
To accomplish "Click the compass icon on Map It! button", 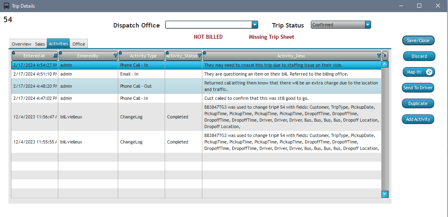I will (429, 72).
